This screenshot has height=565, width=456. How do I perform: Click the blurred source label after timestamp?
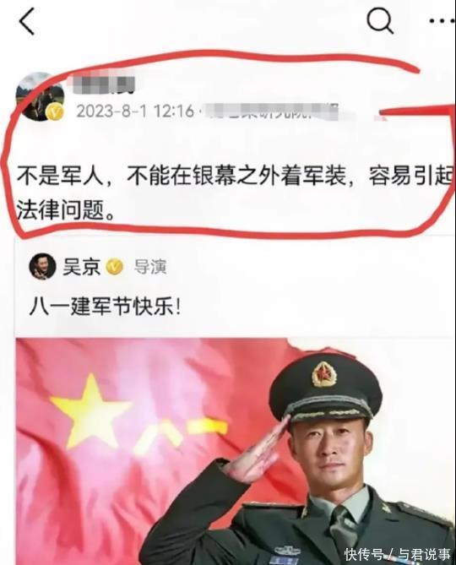272,111
